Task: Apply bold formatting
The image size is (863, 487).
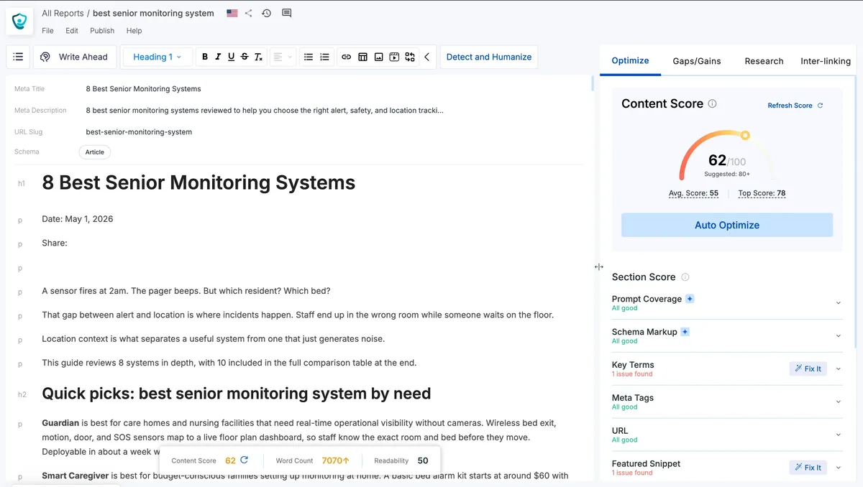Action: pyautogui.click(x=205, y=57)
